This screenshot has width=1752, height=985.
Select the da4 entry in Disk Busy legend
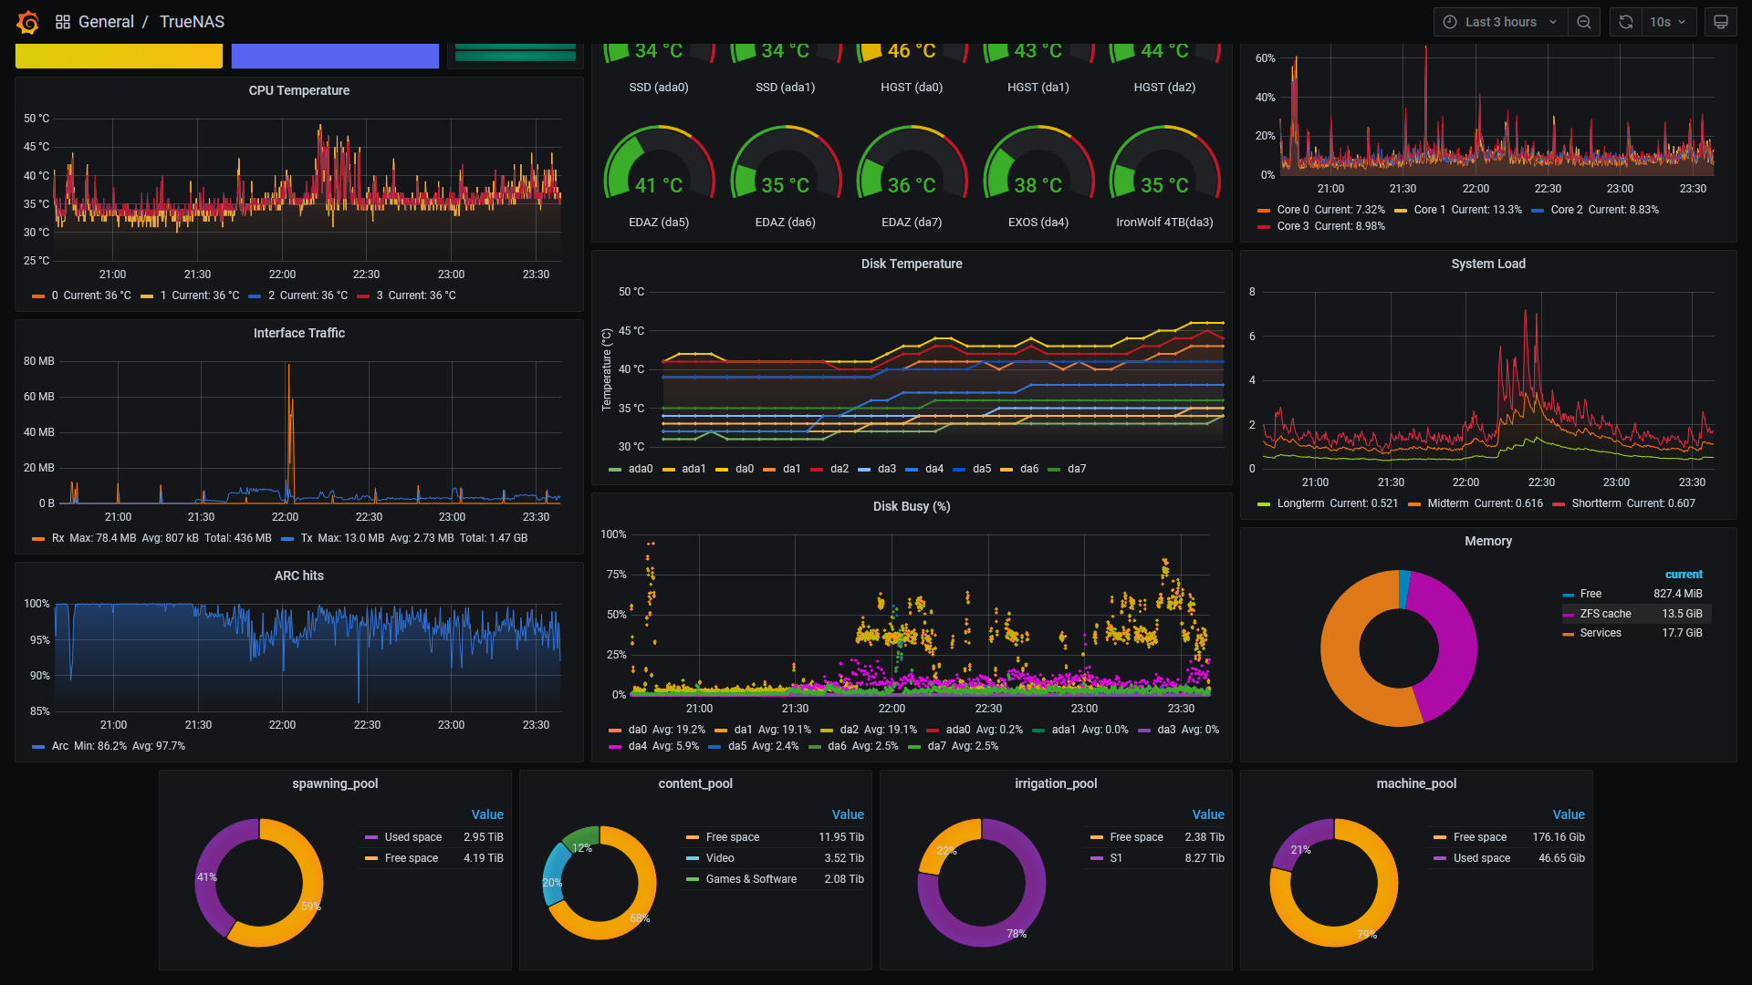coord(638,746)
